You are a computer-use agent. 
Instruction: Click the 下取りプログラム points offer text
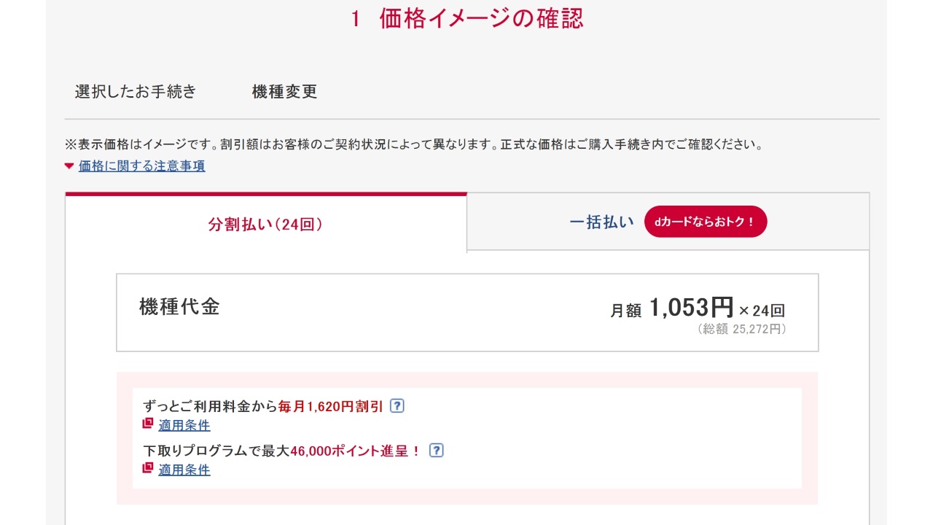[x=281, y=451]
